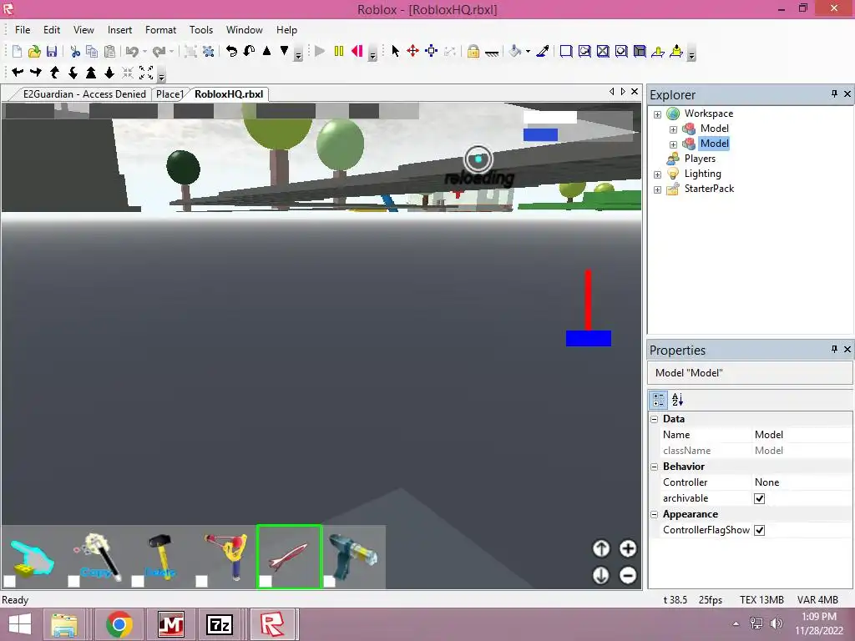Click the Play (run) button
The image size is (855, 641).
(320, 51)
